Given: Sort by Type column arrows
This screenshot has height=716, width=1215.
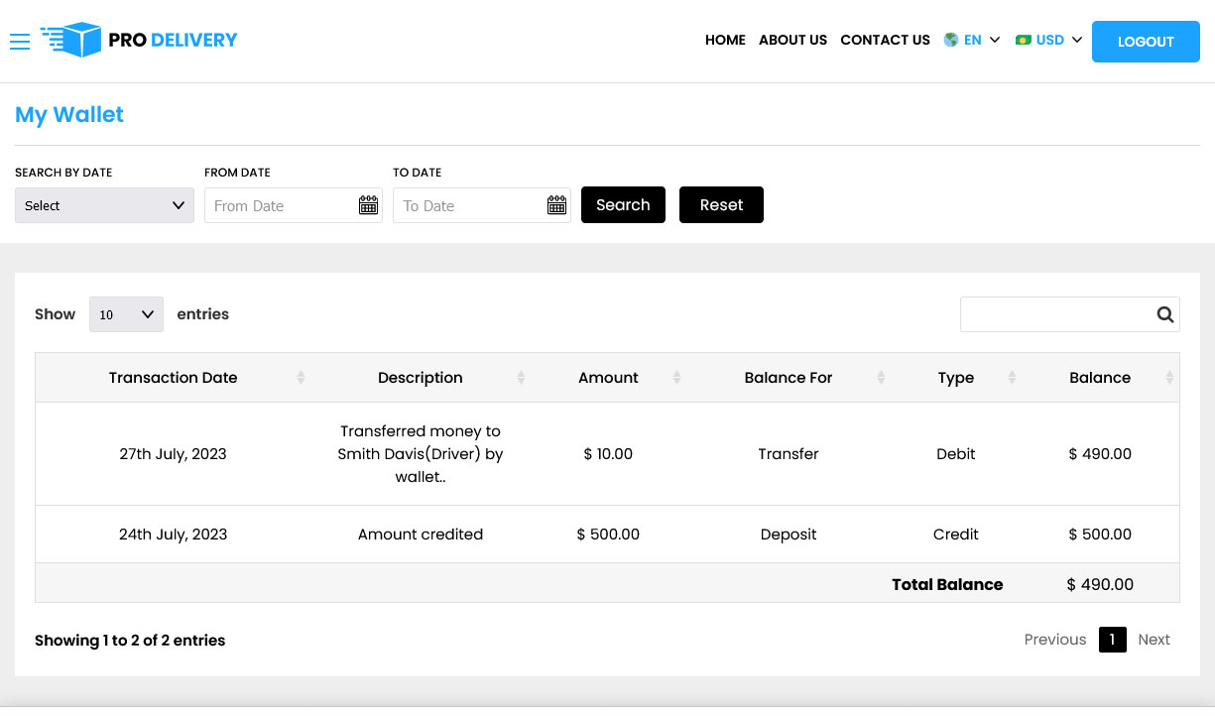Looking at the screenshot, I should [1012, 378].
